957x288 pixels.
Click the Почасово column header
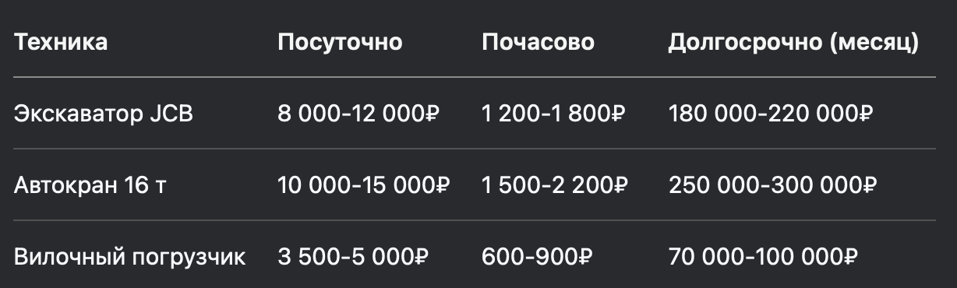click(x=538, y=43)
